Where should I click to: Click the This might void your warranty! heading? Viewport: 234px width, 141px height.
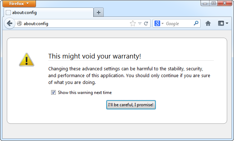click(95, 56)
